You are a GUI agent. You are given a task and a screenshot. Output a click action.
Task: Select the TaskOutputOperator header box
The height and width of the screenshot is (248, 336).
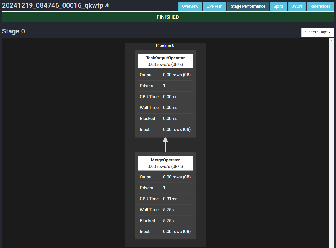point(165,61)
